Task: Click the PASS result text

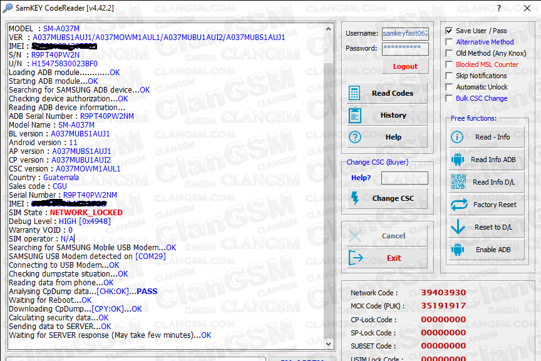Action: 147,292
